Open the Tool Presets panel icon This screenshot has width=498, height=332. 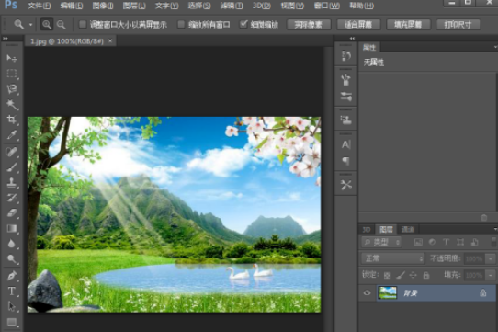pyautogui.click(x=345, y=185)
